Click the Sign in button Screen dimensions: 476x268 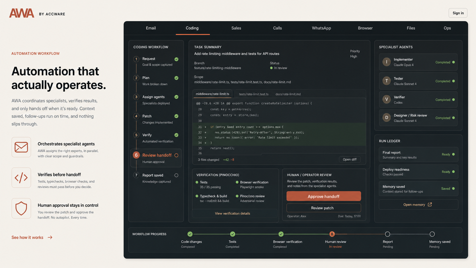[458, 13]
